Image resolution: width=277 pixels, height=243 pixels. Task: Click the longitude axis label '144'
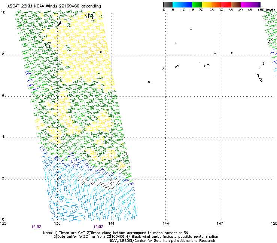pyautogui.click(x=165, y=224)
